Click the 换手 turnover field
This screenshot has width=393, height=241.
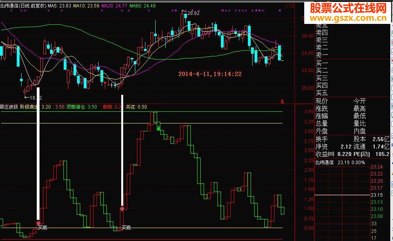(x=321, y=139)
